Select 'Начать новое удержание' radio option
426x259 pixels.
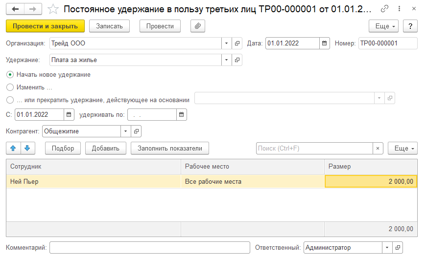10,75
